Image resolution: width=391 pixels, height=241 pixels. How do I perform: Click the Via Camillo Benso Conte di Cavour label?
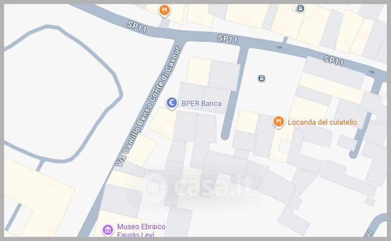(x=148, y=106)
